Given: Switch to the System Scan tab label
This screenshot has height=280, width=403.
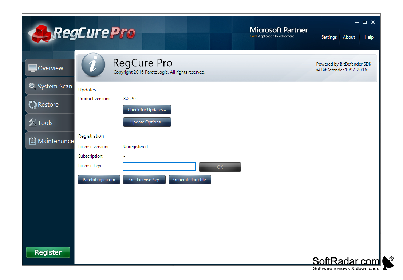Looking at the screenshot, I should click(55, 86).
